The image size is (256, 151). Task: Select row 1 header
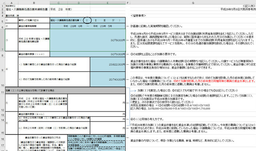[x=2, y=6]
